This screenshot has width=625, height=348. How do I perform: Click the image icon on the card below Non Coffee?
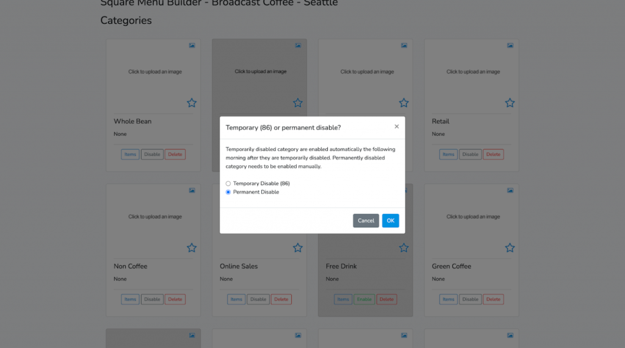pyautogui.click(x=192, y=335)
